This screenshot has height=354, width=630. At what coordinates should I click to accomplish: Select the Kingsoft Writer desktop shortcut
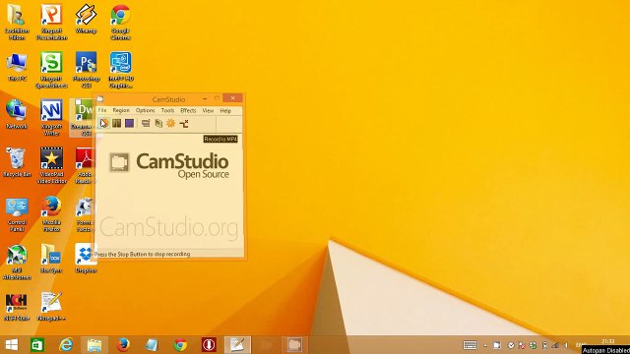click(x=51, y=118)
